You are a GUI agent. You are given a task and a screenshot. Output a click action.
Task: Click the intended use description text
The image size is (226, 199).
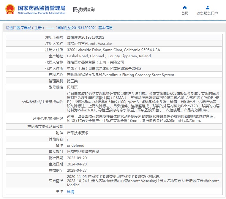(x=141, y=118)
